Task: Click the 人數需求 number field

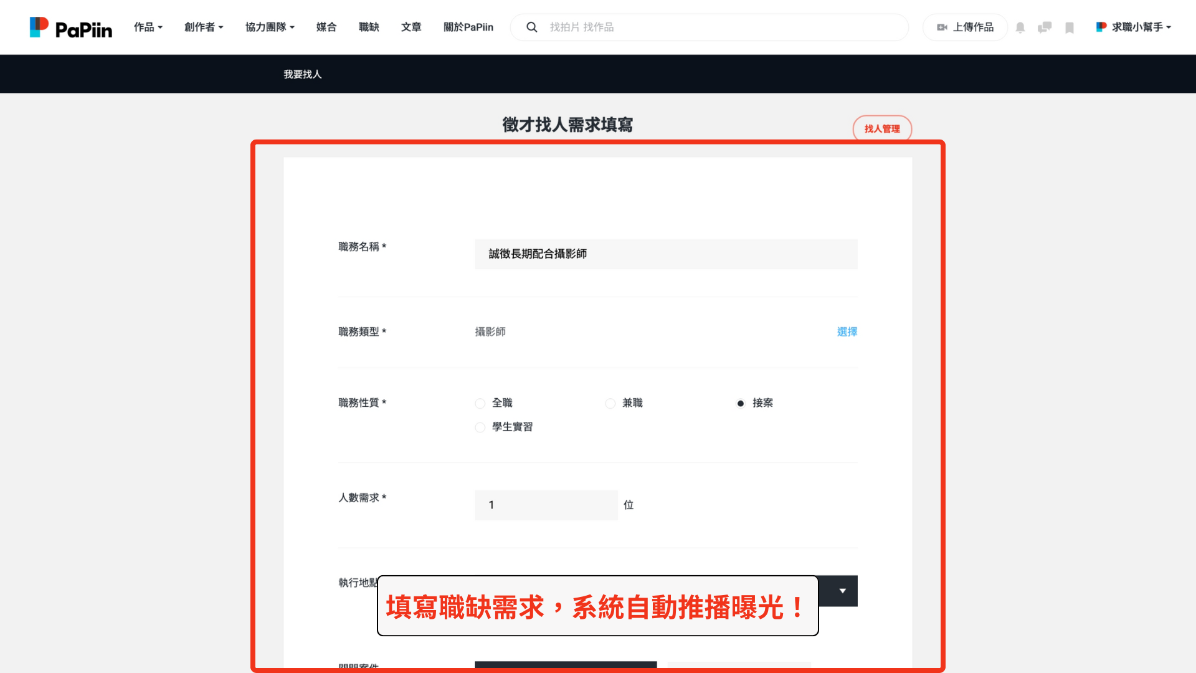Action: tap(546, 505)
